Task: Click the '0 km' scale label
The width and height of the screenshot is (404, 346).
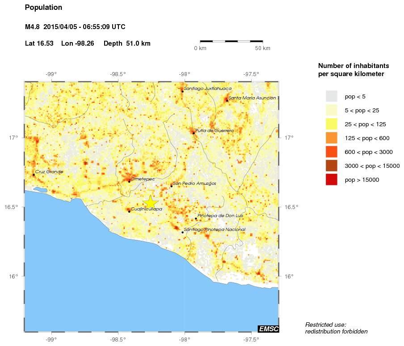Action: click(200, 48)
